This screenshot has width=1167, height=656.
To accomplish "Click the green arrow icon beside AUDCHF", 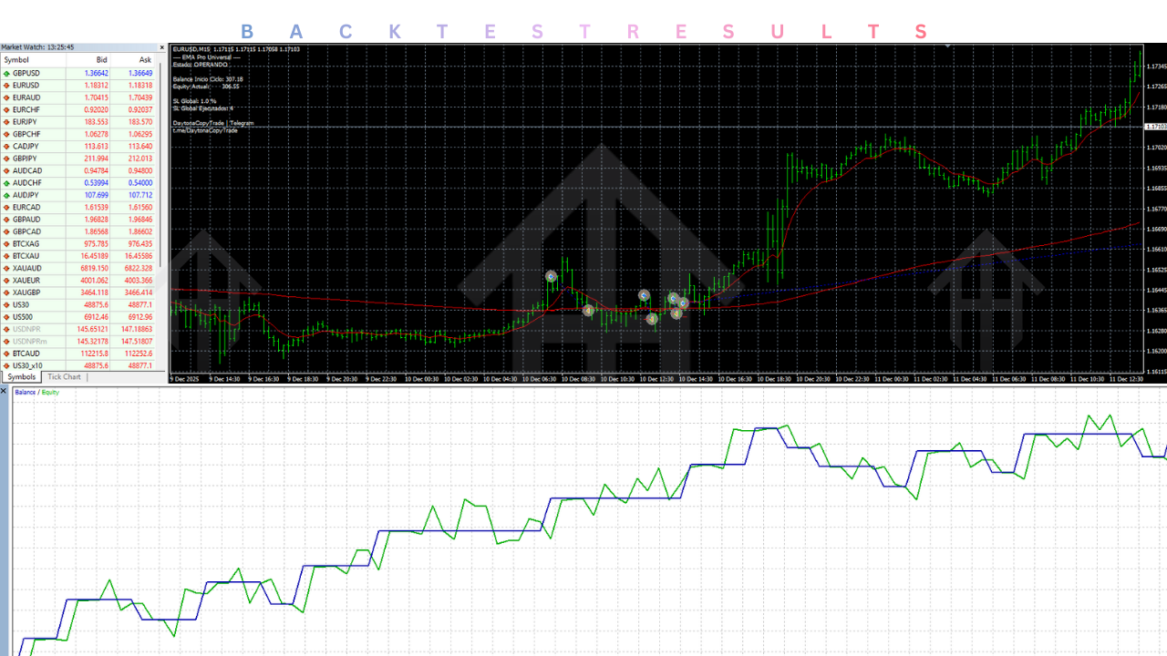I will point(5,182).
